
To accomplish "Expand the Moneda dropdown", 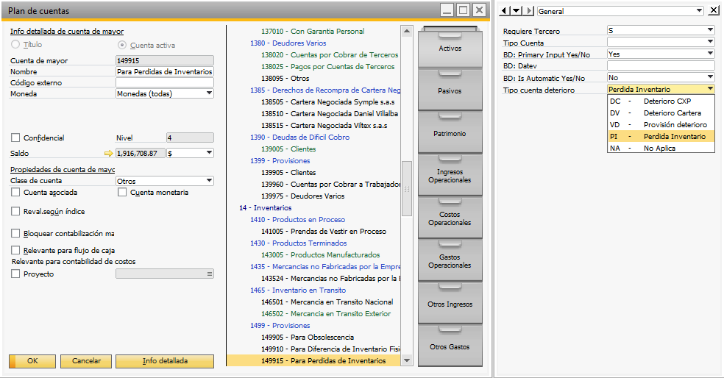I will 209,94.
